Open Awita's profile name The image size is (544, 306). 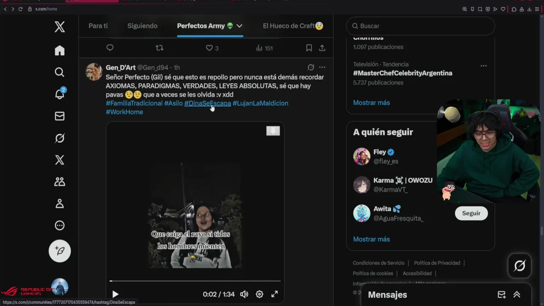[387, 209]
